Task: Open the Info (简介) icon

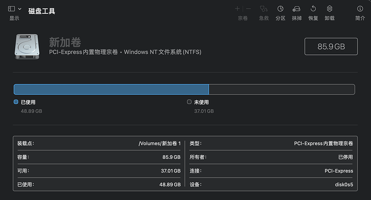Action: tap(360, 9)
